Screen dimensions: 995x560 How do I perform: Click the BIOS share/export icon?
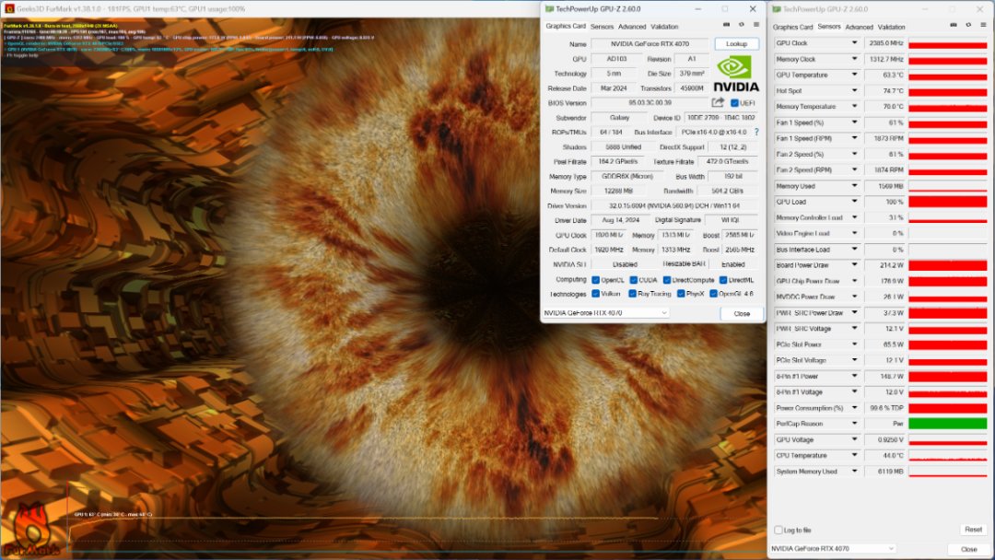click(718, 102)
